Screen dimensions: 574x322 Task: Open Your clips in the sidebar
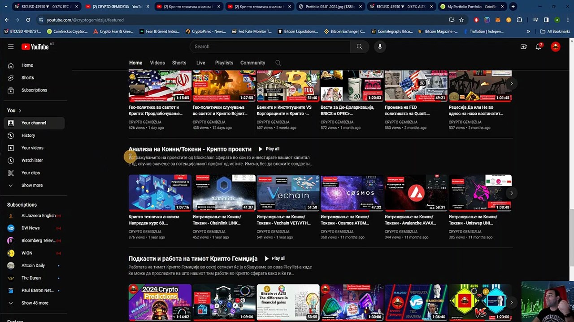[x=34, y=173]
